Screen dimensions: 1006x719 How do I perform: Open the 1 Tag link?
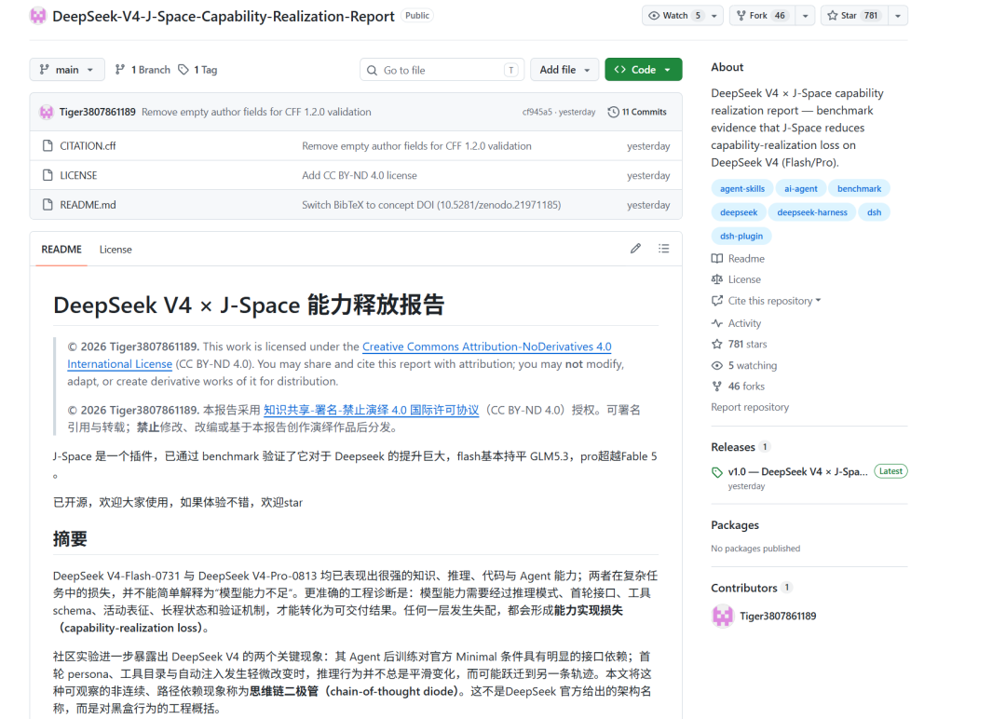pyautogui.click(x=197, y=69)
